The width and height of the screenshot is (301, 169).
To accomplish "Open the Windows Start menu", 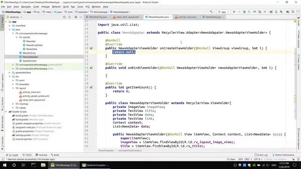I will (x=5, y=165).
